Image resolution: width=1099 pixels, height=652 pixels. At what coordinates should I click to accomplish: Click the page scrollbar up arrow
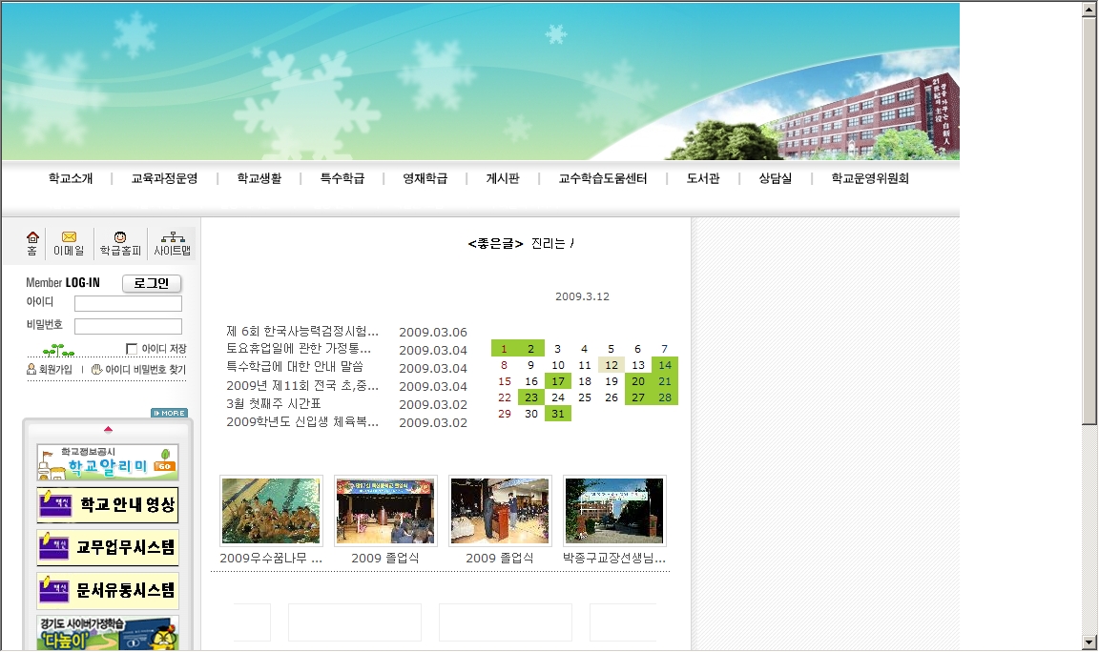click(1089, 10)
